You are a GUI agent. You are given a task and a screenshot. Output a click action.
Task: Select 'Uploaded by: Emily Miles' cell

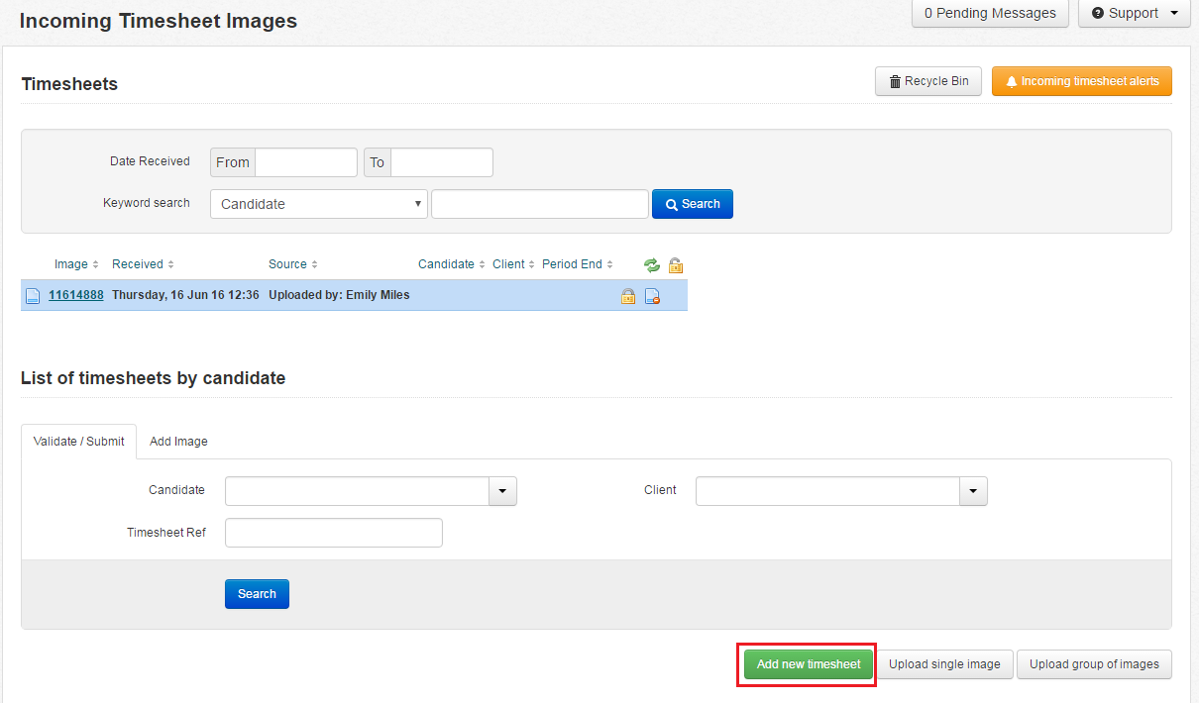tap(339, 295)
